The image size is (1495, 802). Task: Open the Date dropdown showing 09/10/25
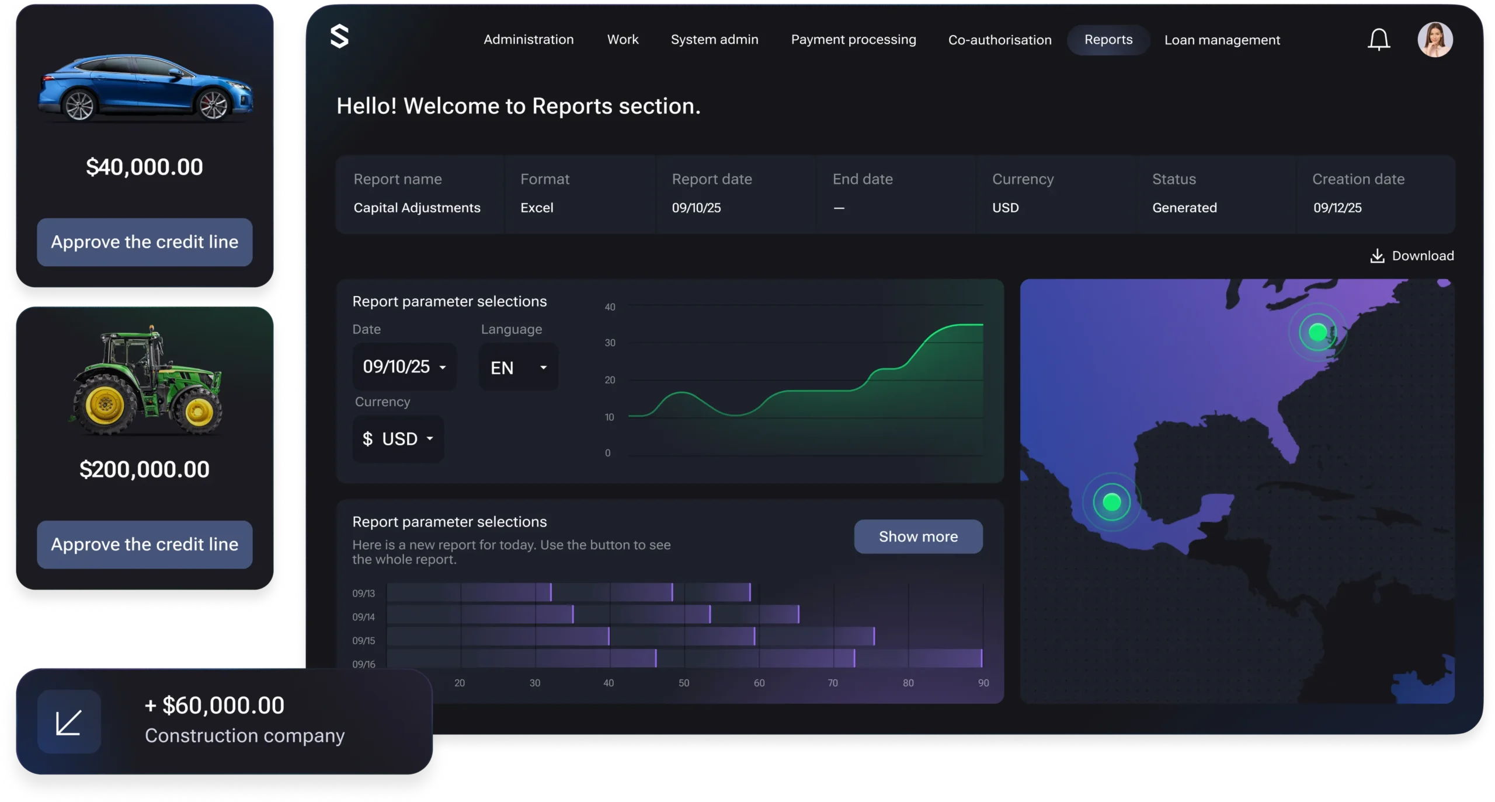tap(404, 367)
